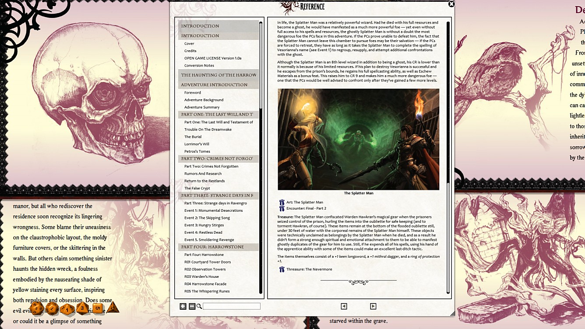Open link icon beside Encounter: Final - Part 2

pos(282,209)
